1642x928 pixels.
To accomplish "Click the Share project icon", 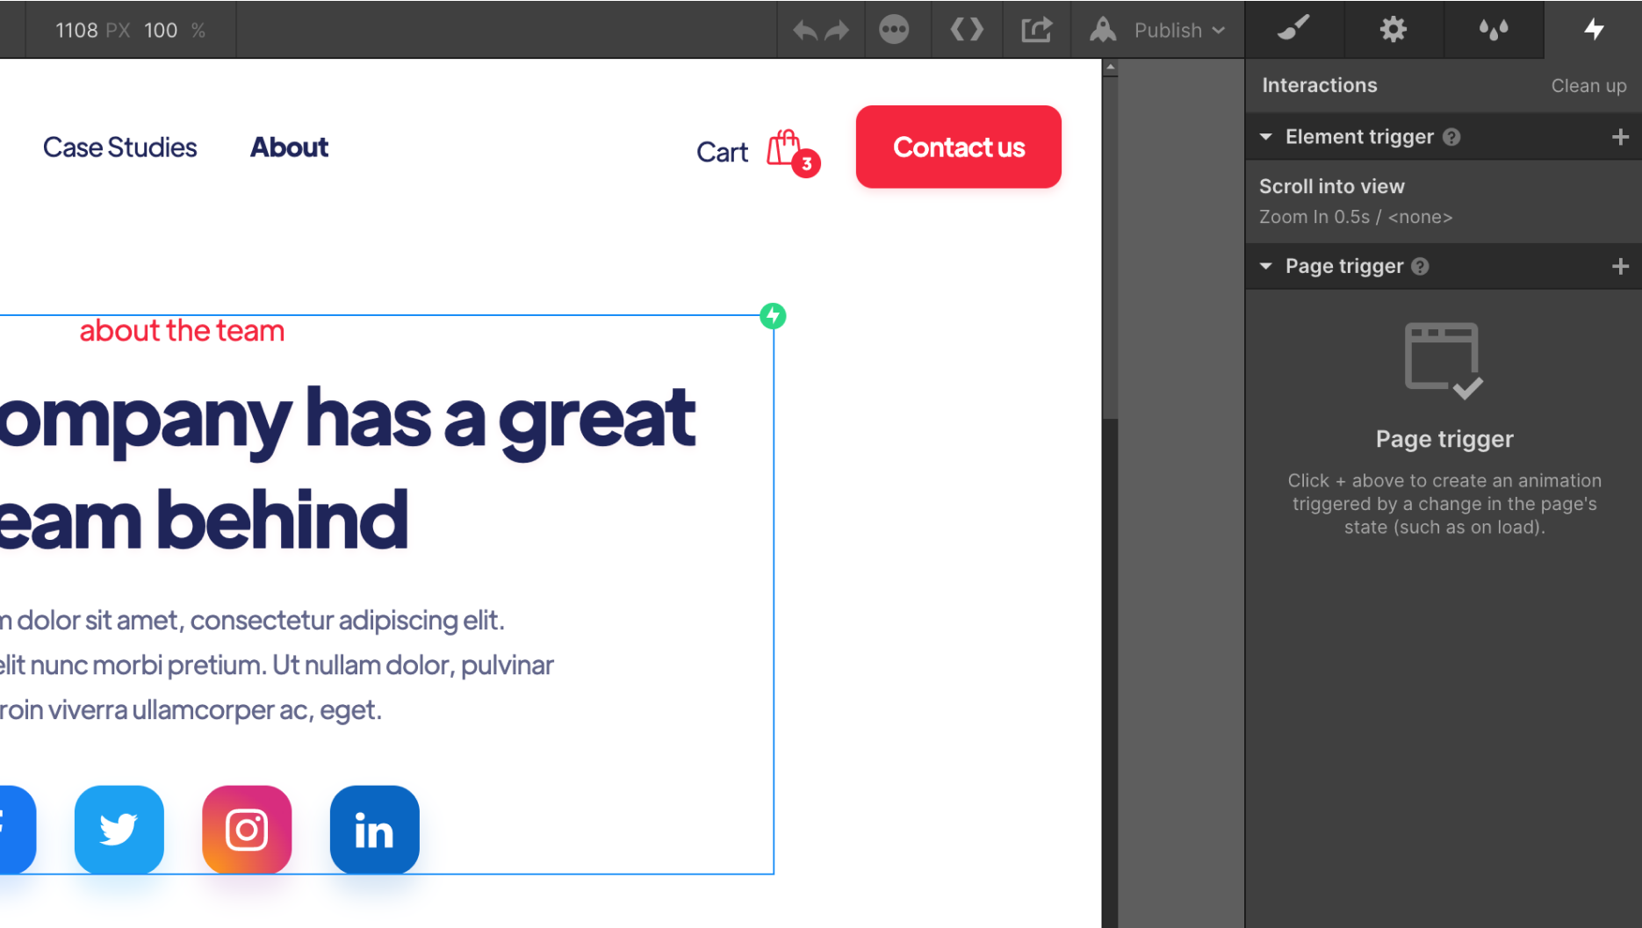I will click(x=1036, y=29).
